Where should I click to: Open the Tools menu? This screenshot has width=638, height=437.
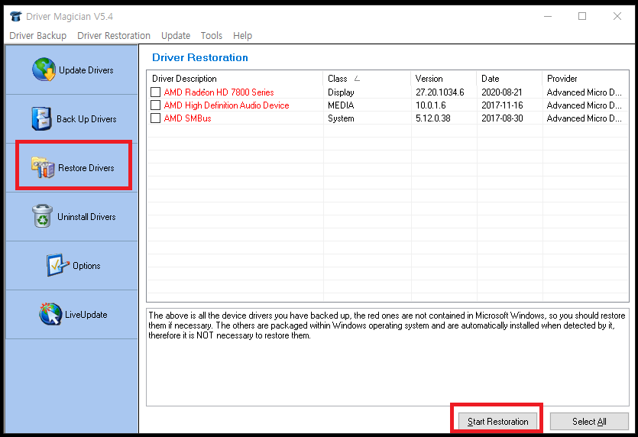click(212, 36)
